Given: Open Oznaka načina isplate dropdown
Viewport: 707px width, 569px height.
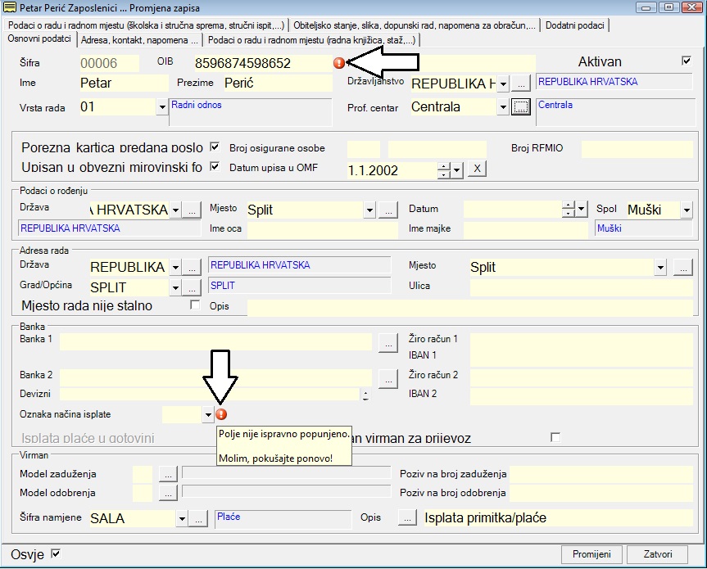Looking at the screenshot, I should [x=207, y=415].
